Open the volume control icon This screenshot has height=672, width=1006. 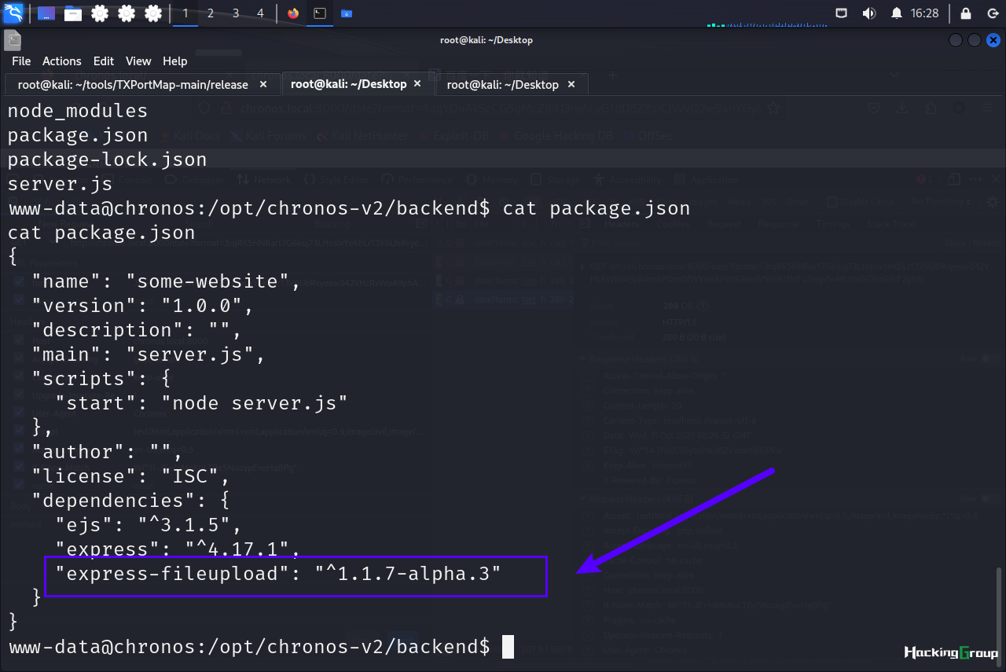point(868,13)
